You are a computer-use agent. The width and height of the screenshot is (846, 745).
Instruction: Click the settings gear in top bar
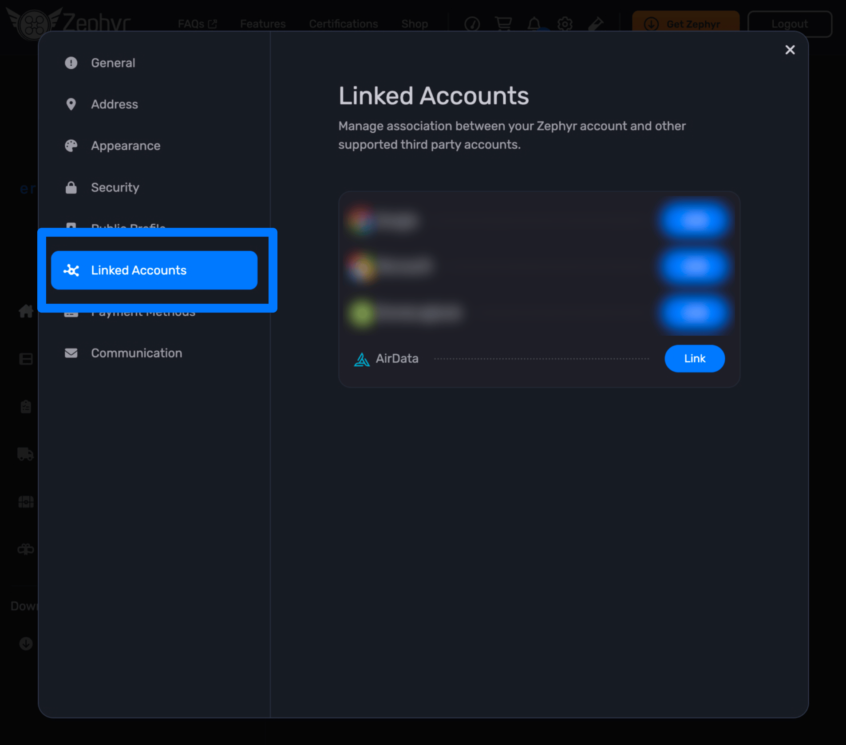click(565, 24)
